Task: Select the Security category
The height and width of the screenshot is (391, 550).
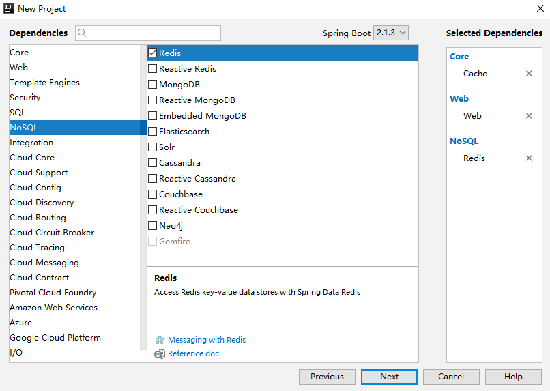Action: (x=25, y=98)
